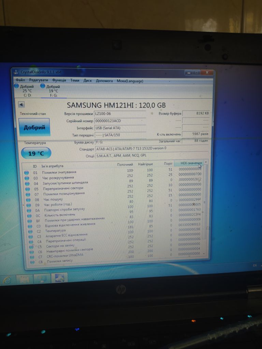Click status icon for attribute 09 Час роботи
This screenshot has height=349, width=262.
29,205
